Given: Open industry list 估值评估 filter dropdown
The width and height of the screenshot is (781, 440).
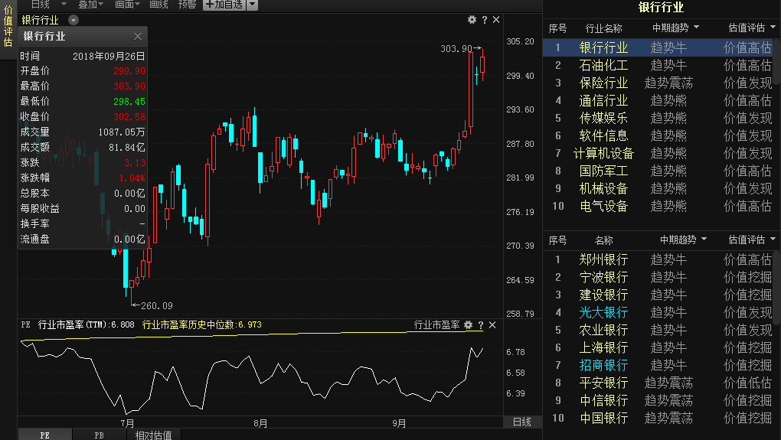Looking at the screenshot, I should pos(773,28).
